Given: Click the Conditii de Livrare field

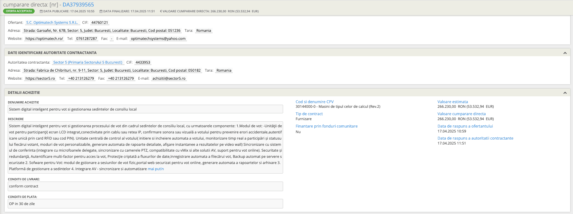Looking at the screenshot, I should click(x=145, y=186).
